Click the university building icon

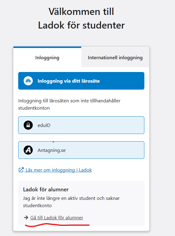[28, 81]
